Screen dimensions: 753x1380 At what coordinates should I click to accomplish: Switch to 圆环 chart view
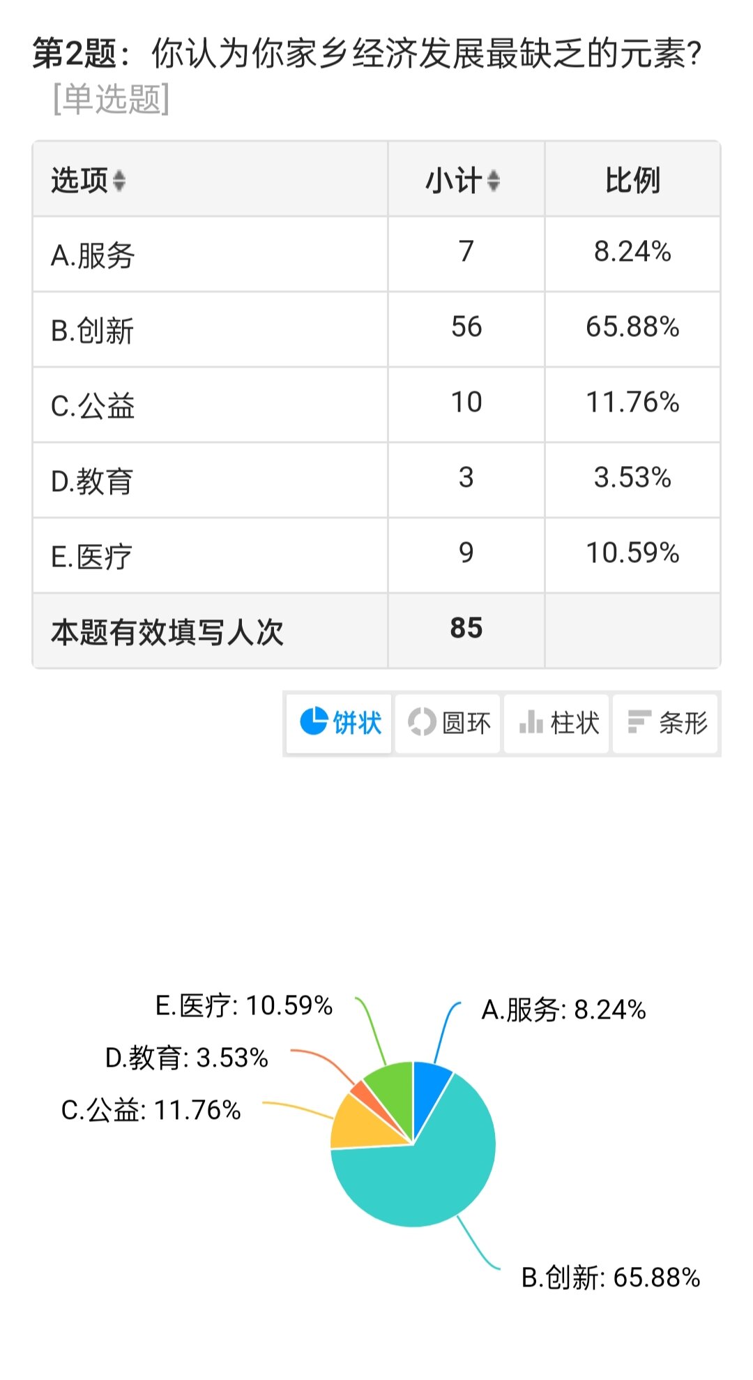[448, 723]
